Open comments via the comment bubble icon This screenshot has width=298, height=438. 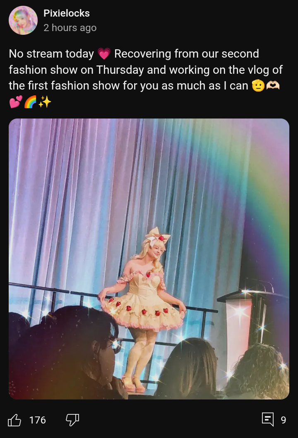[268, 420]
